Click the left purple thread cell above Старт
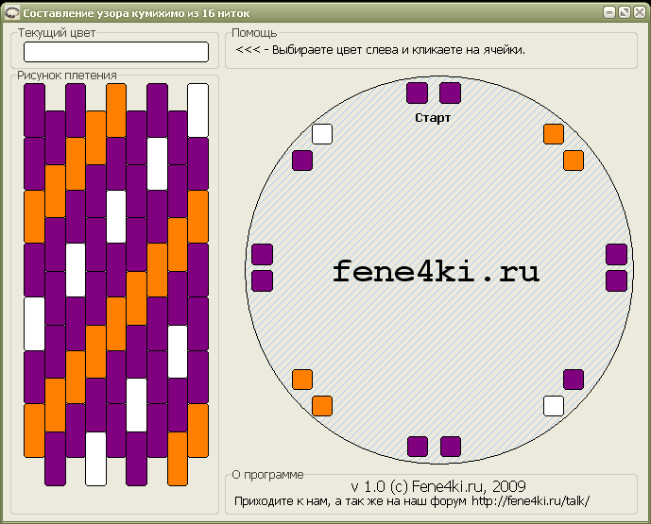The width and height of the screenshot is (651, 524). click(417, 93)
